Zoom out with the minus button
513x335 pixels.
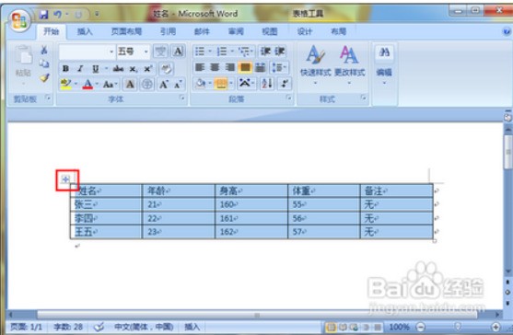tap(421, 327)
